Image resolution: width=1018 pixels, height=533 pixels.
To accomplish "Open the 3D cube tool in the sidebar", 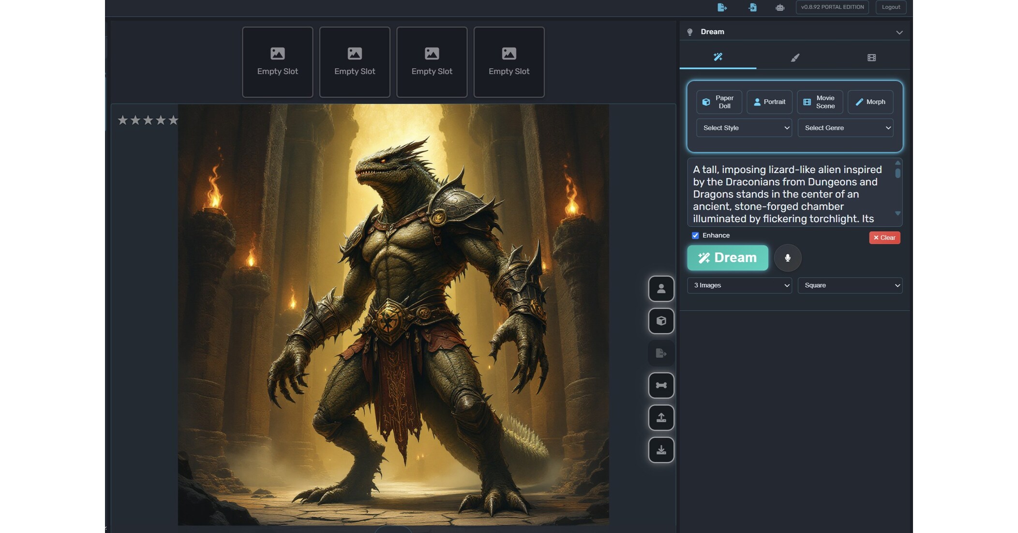I will pos(661,321).
